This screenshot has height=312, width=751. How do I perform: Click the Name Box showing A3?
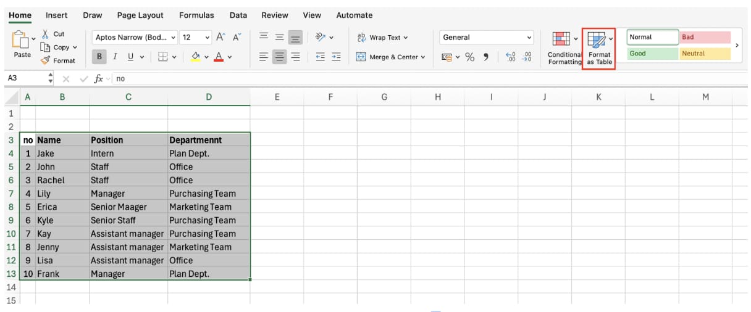pos(25,79)
